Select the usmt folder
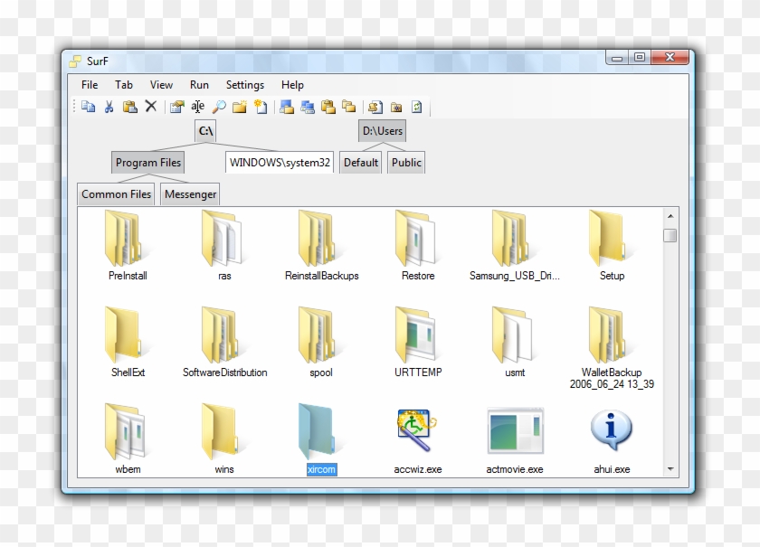760x547 pixels. (x=514, y=343)
